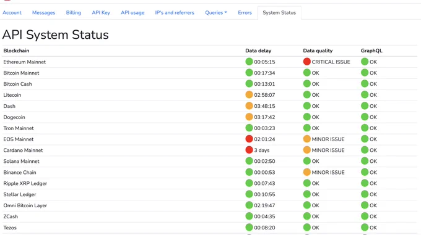Click the orange minor issue dot for Cardano Mainnet
Screen dimensions: 421x235
pos(306,150)
